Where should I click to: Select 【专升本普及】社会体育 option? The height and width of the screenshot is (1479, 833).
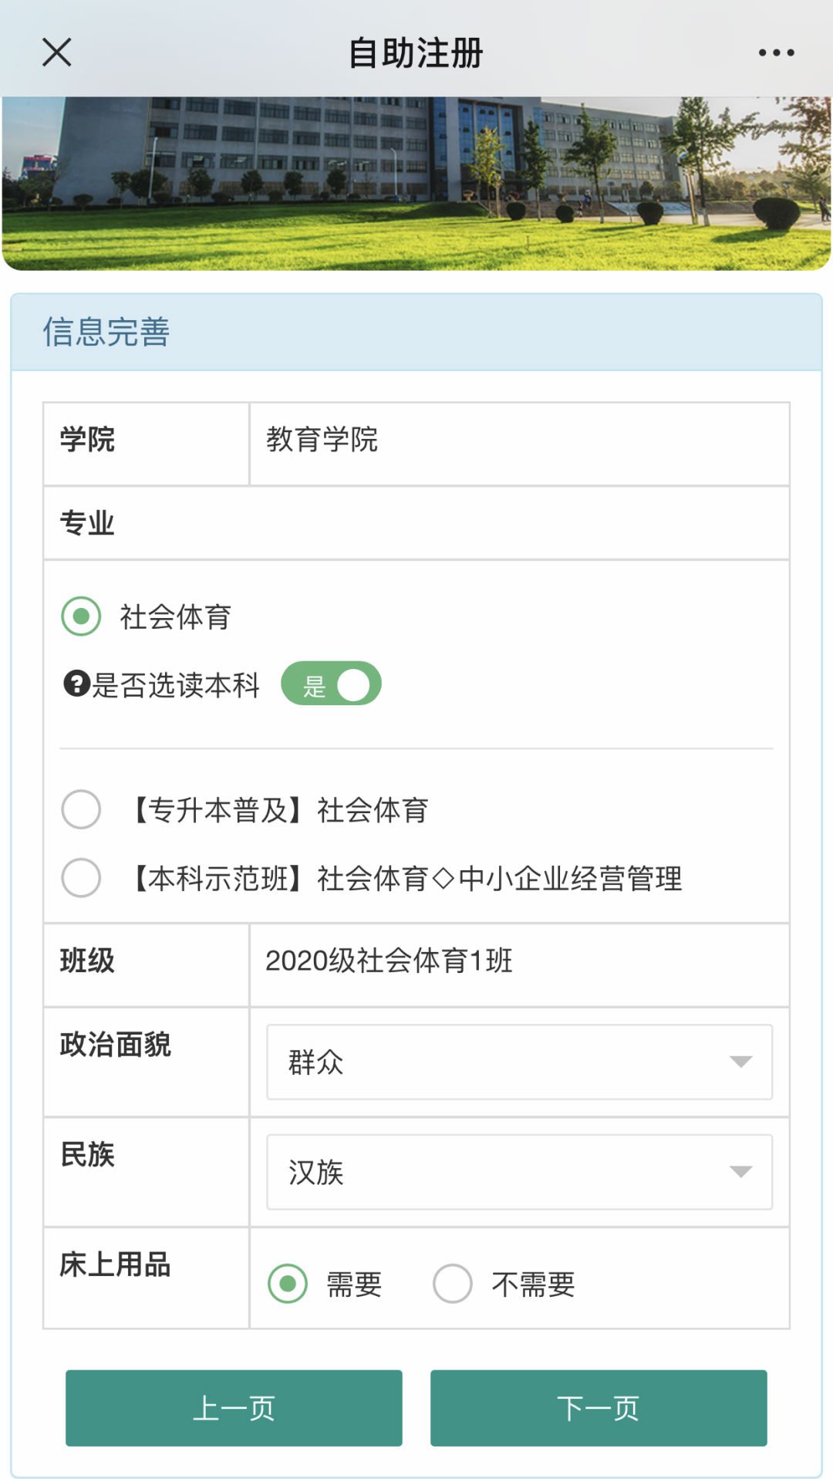[x=81, y=809]
